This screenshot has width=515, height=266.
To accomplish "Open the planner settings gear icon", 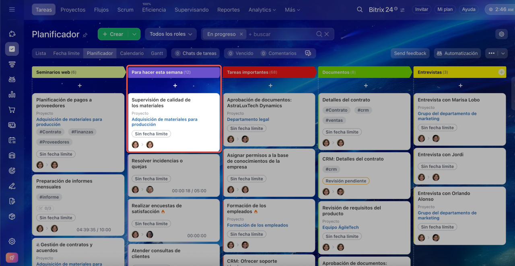I will pos(501,34).
